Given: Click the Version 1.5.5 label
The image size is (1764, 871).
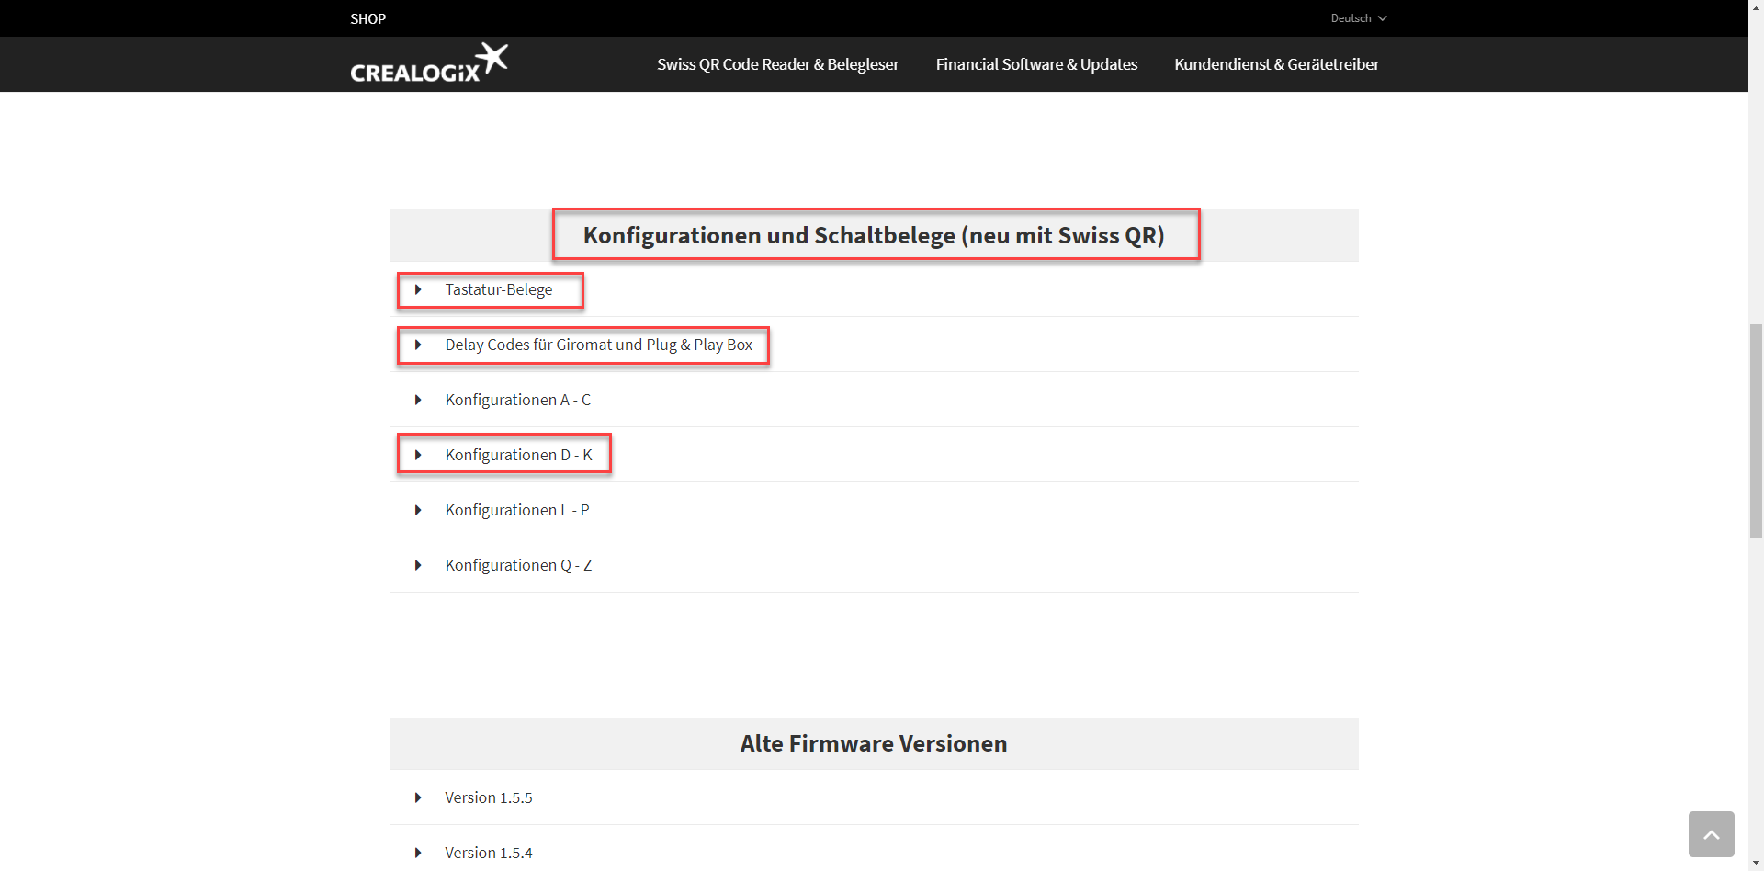Looking at the screenshot, I should (x=489, y=797).
